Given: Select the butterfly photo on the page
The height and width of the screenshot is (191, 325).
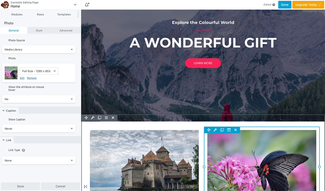Looking at the screenshot, I should click(262, 160).
